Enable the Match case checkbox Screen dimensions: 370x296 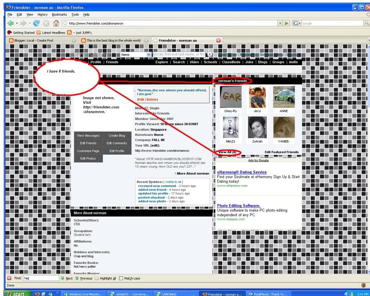(121, 278)
